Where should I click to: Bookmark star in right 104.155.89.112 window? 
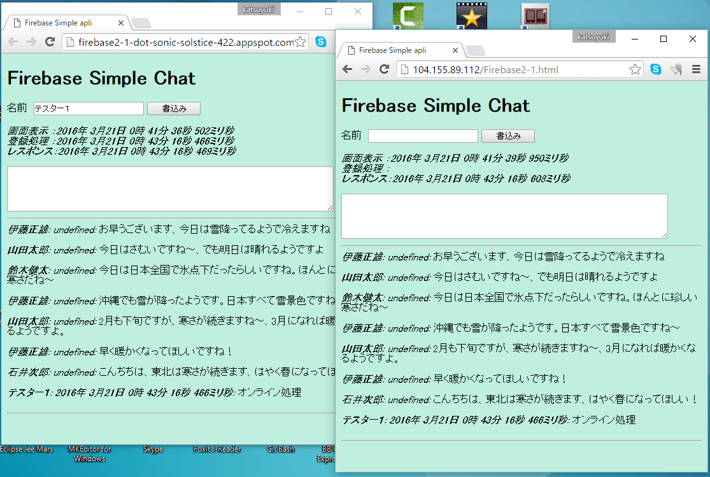pyautogui.click(x=635, y=69)
